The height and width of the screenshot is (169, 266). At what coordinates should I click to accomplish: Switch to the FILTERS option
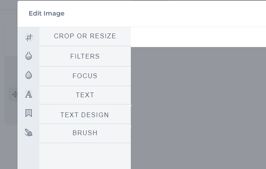[85, 56]
